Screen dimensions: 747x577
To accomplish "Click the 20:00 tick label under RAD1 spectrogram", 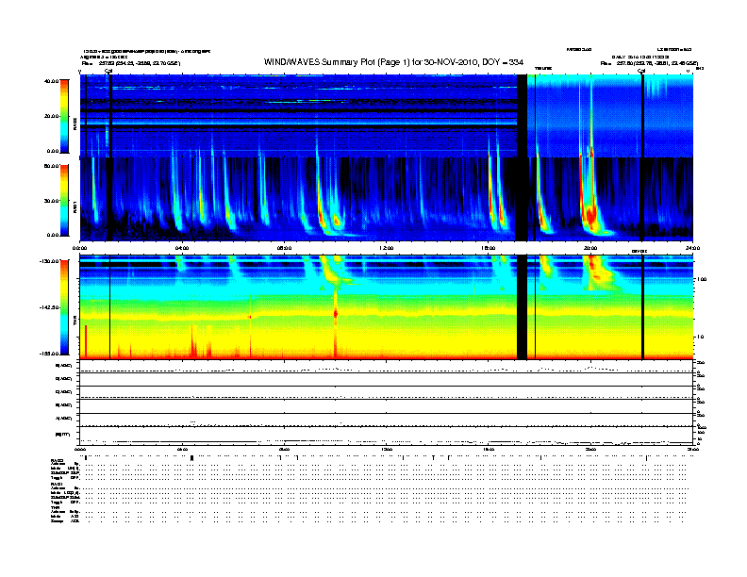I will click(590, 248).
